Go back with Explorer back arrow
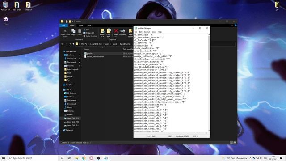 pos(63,44)
